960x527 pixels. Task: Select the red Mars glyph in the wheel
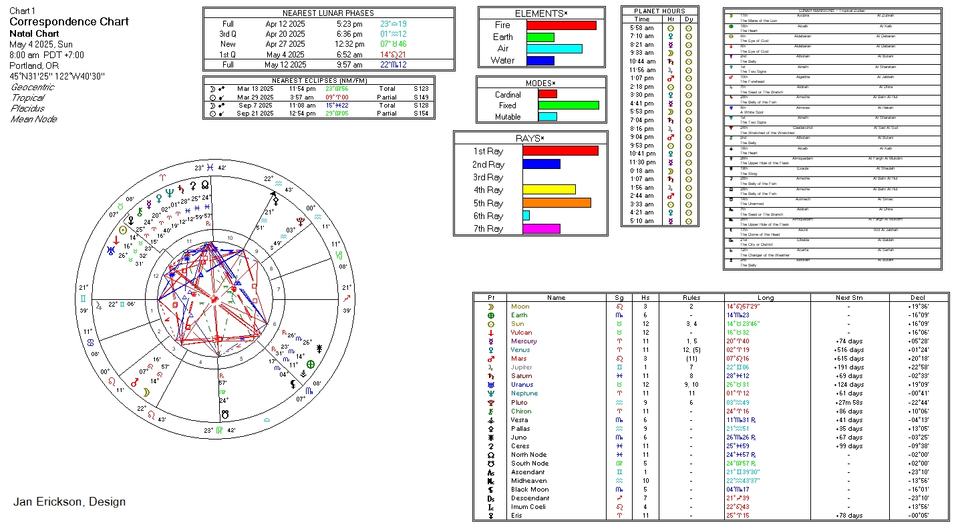(x=134, y=382)
